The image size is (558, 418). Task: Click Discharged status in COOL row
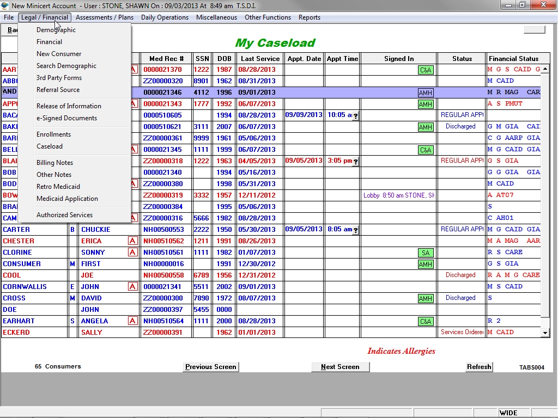460,275
